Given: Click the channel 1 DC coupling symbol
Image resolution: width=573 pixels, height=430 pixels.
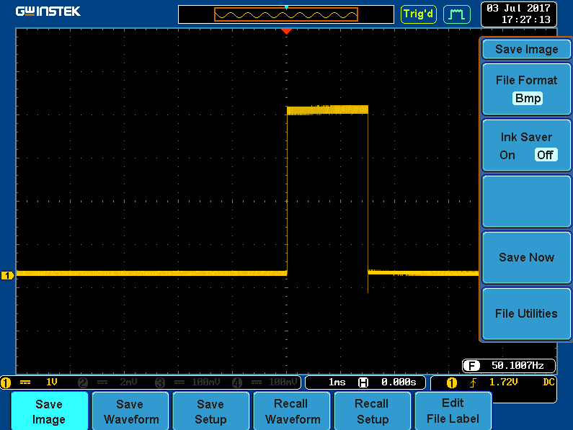Looking at the screenshot, I should click(25, 382).
